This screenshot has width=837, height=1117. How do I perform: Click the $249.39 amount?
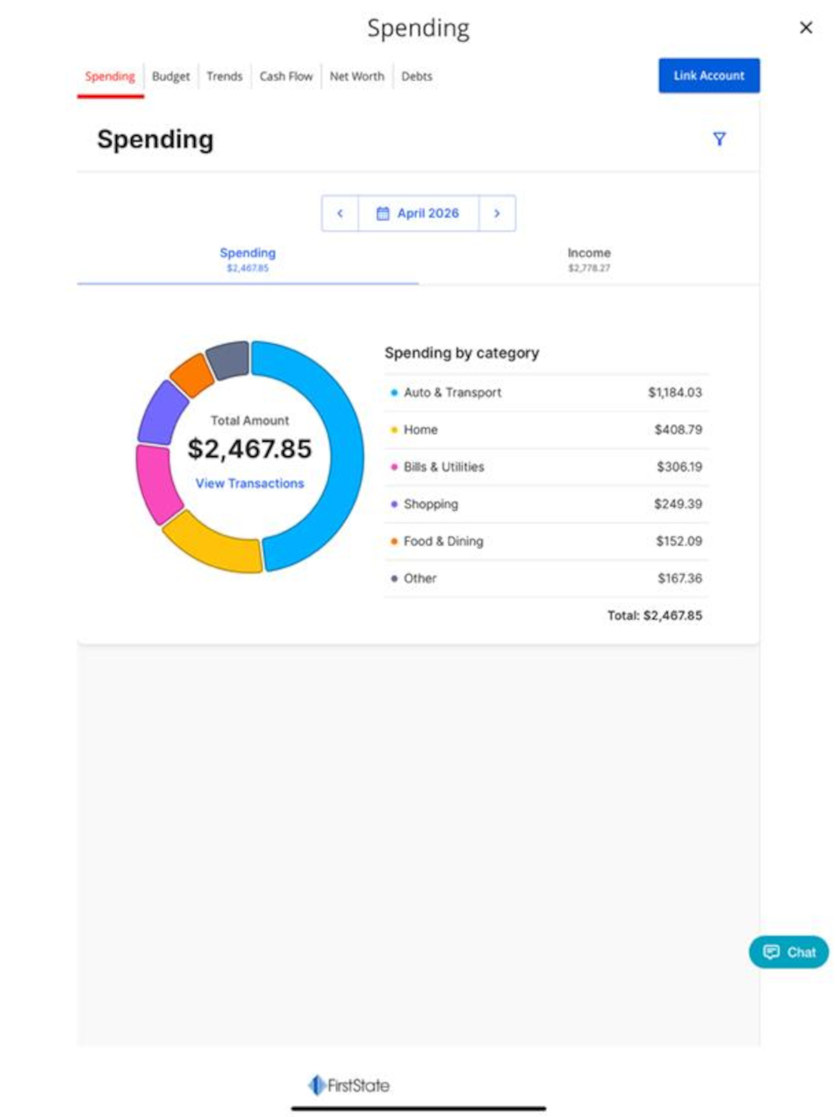(x=678, y=504)
